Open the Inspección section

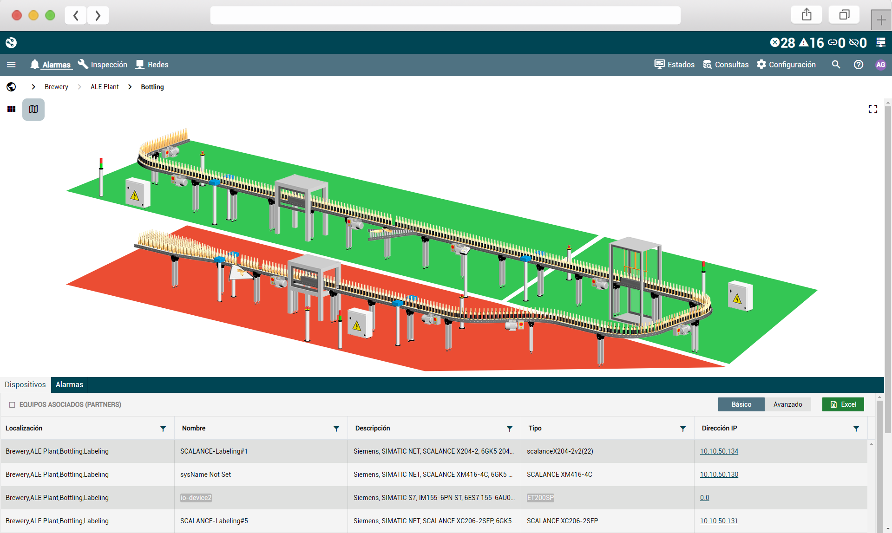pos(103,65)
